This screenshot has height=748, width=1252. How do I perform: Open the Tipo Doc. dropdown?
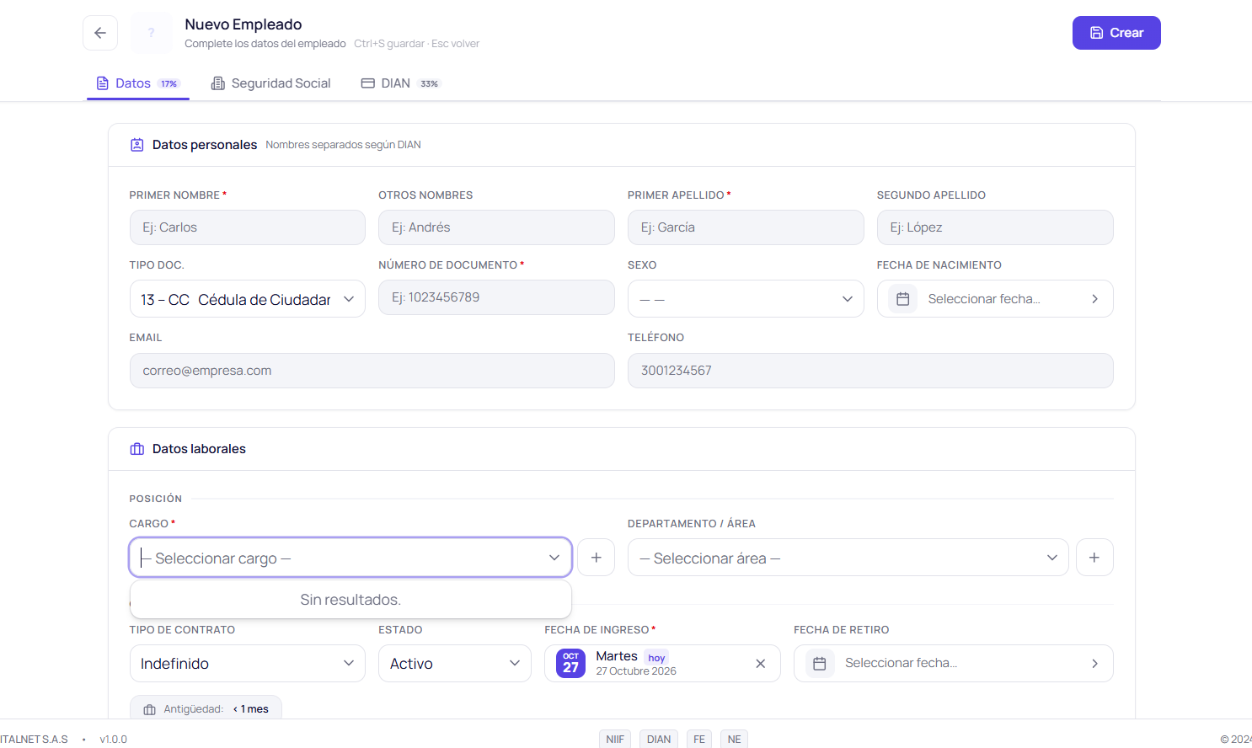[x=248, y=299]
